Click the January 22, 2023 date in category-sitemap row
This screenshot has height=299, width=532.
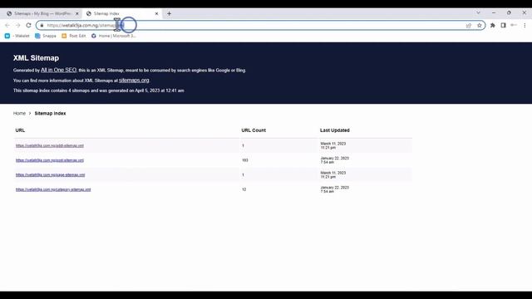point(334,189)
